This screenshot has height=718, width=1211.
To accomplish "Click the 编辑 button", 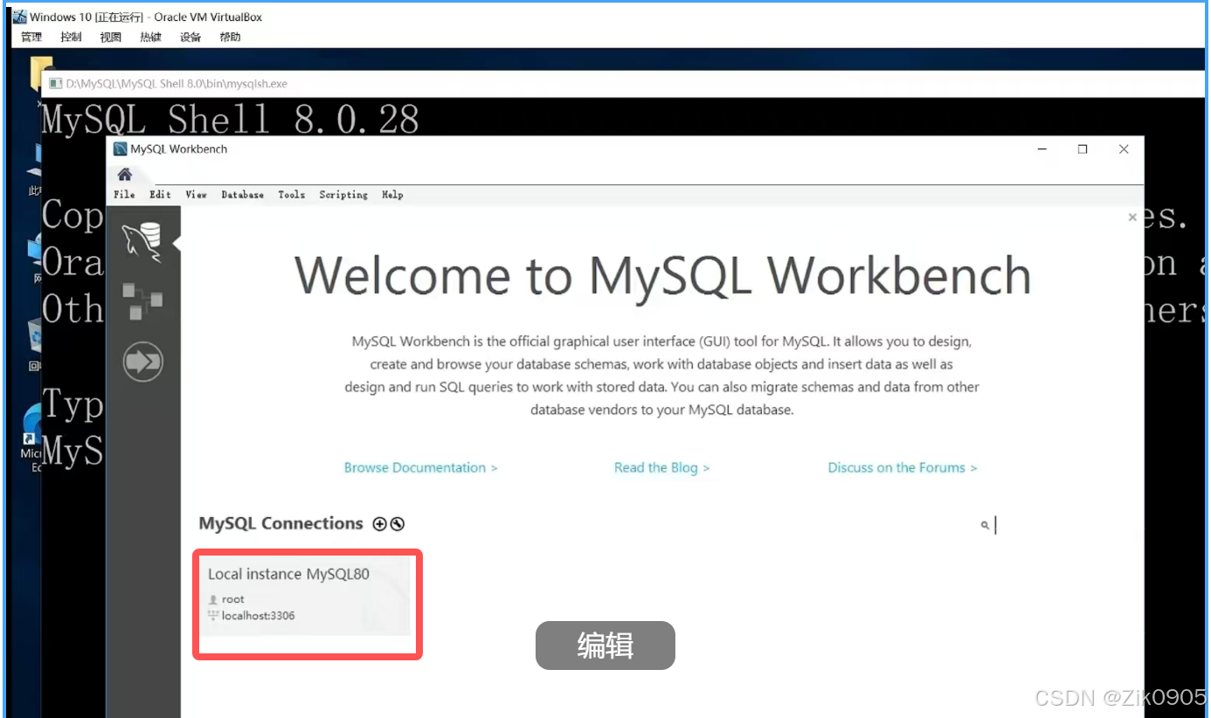I will click(605, 646).
